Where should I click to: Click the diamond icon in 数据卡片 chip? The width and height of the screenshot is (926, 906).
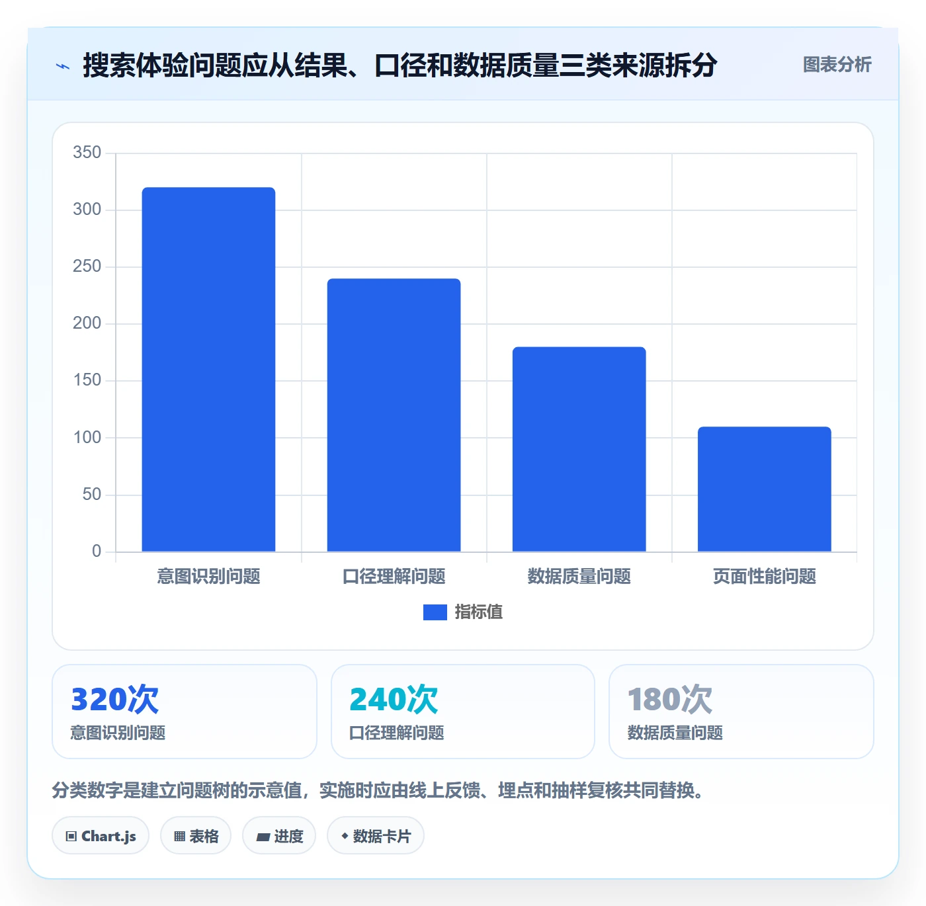tap(345, 836)
